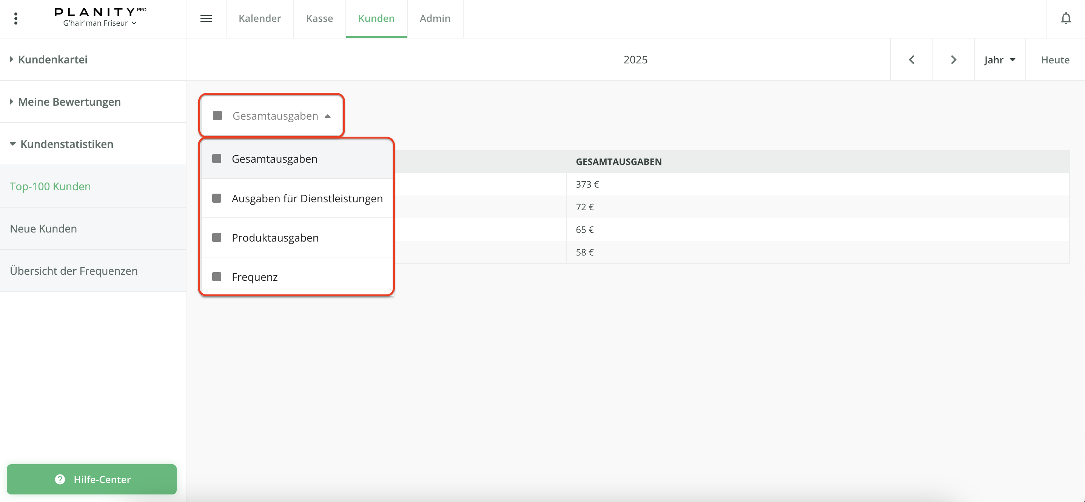Screen dimensions: 1085x502
Task: Open the G'hair'man Friseur salon switcher
Action: coord(100,23)
